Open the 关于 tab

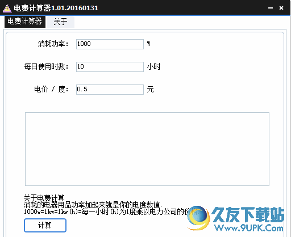point(61,22)
